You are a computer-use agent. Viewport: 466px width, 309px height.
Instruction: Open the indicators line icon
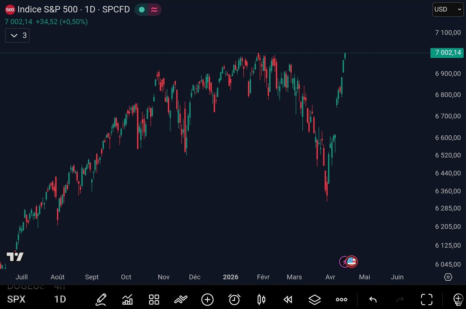181,299
